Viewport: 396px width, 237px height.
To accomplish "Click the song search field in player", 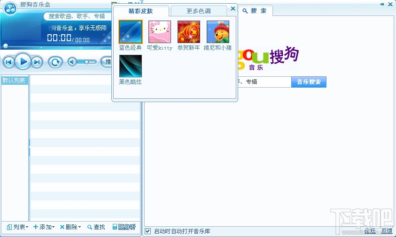I will coord(78,16).
